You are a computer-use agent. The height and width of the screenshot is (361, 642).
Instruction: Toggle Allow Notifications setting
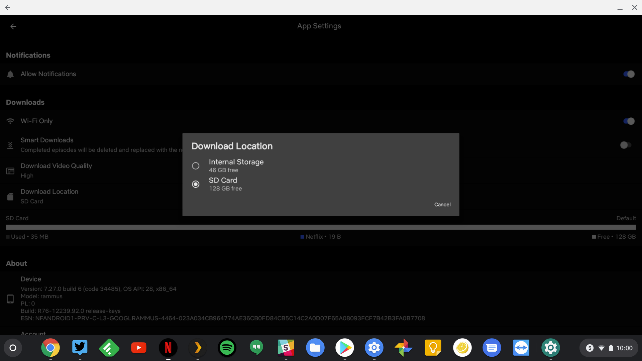(628, 74)
